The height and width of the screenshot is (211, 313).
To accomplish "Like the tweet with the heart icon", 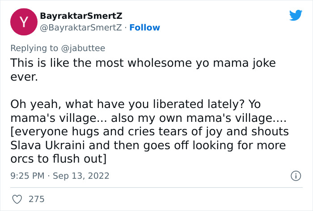I will pos(16,198).
